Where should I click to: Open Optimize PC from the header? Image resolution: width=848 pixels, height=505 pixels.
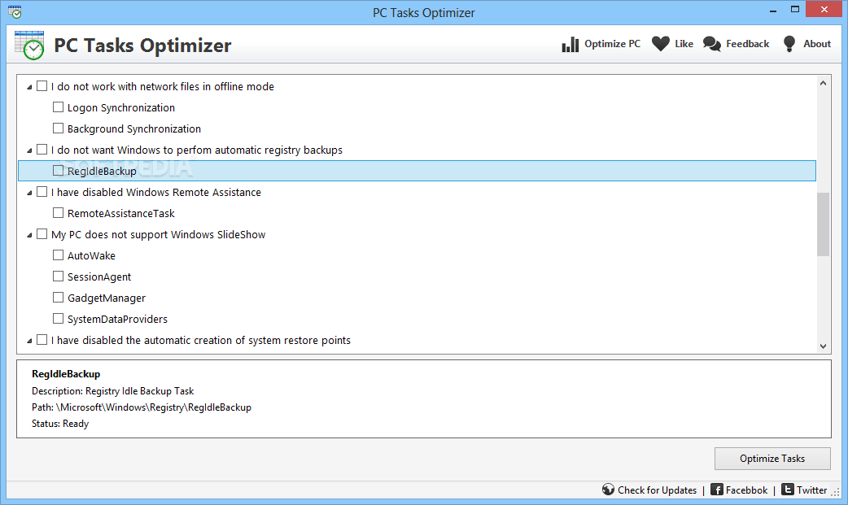(x=612, y=44)
